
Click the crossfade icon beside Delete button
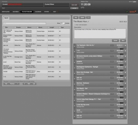tap(88, 18)
